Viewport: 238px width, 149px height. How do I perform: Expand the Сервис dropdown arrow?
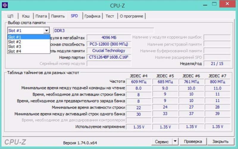(175, 142)
